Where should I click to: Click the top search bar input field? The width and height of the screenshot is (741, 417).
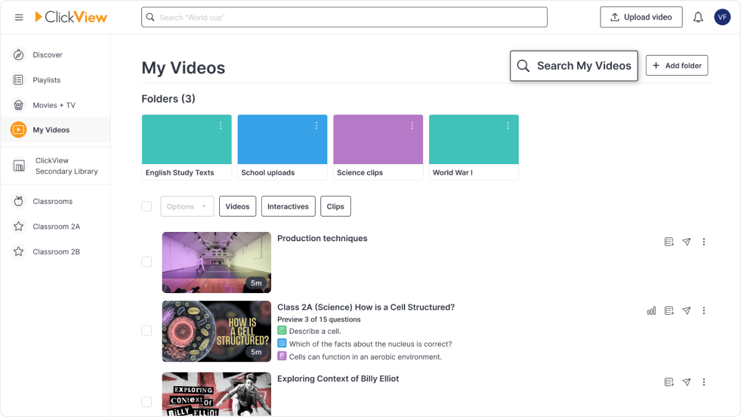345,17
